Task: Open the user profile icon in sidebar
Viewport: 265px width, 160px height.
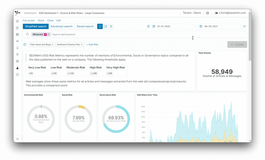Action: [x=17, y=68]
